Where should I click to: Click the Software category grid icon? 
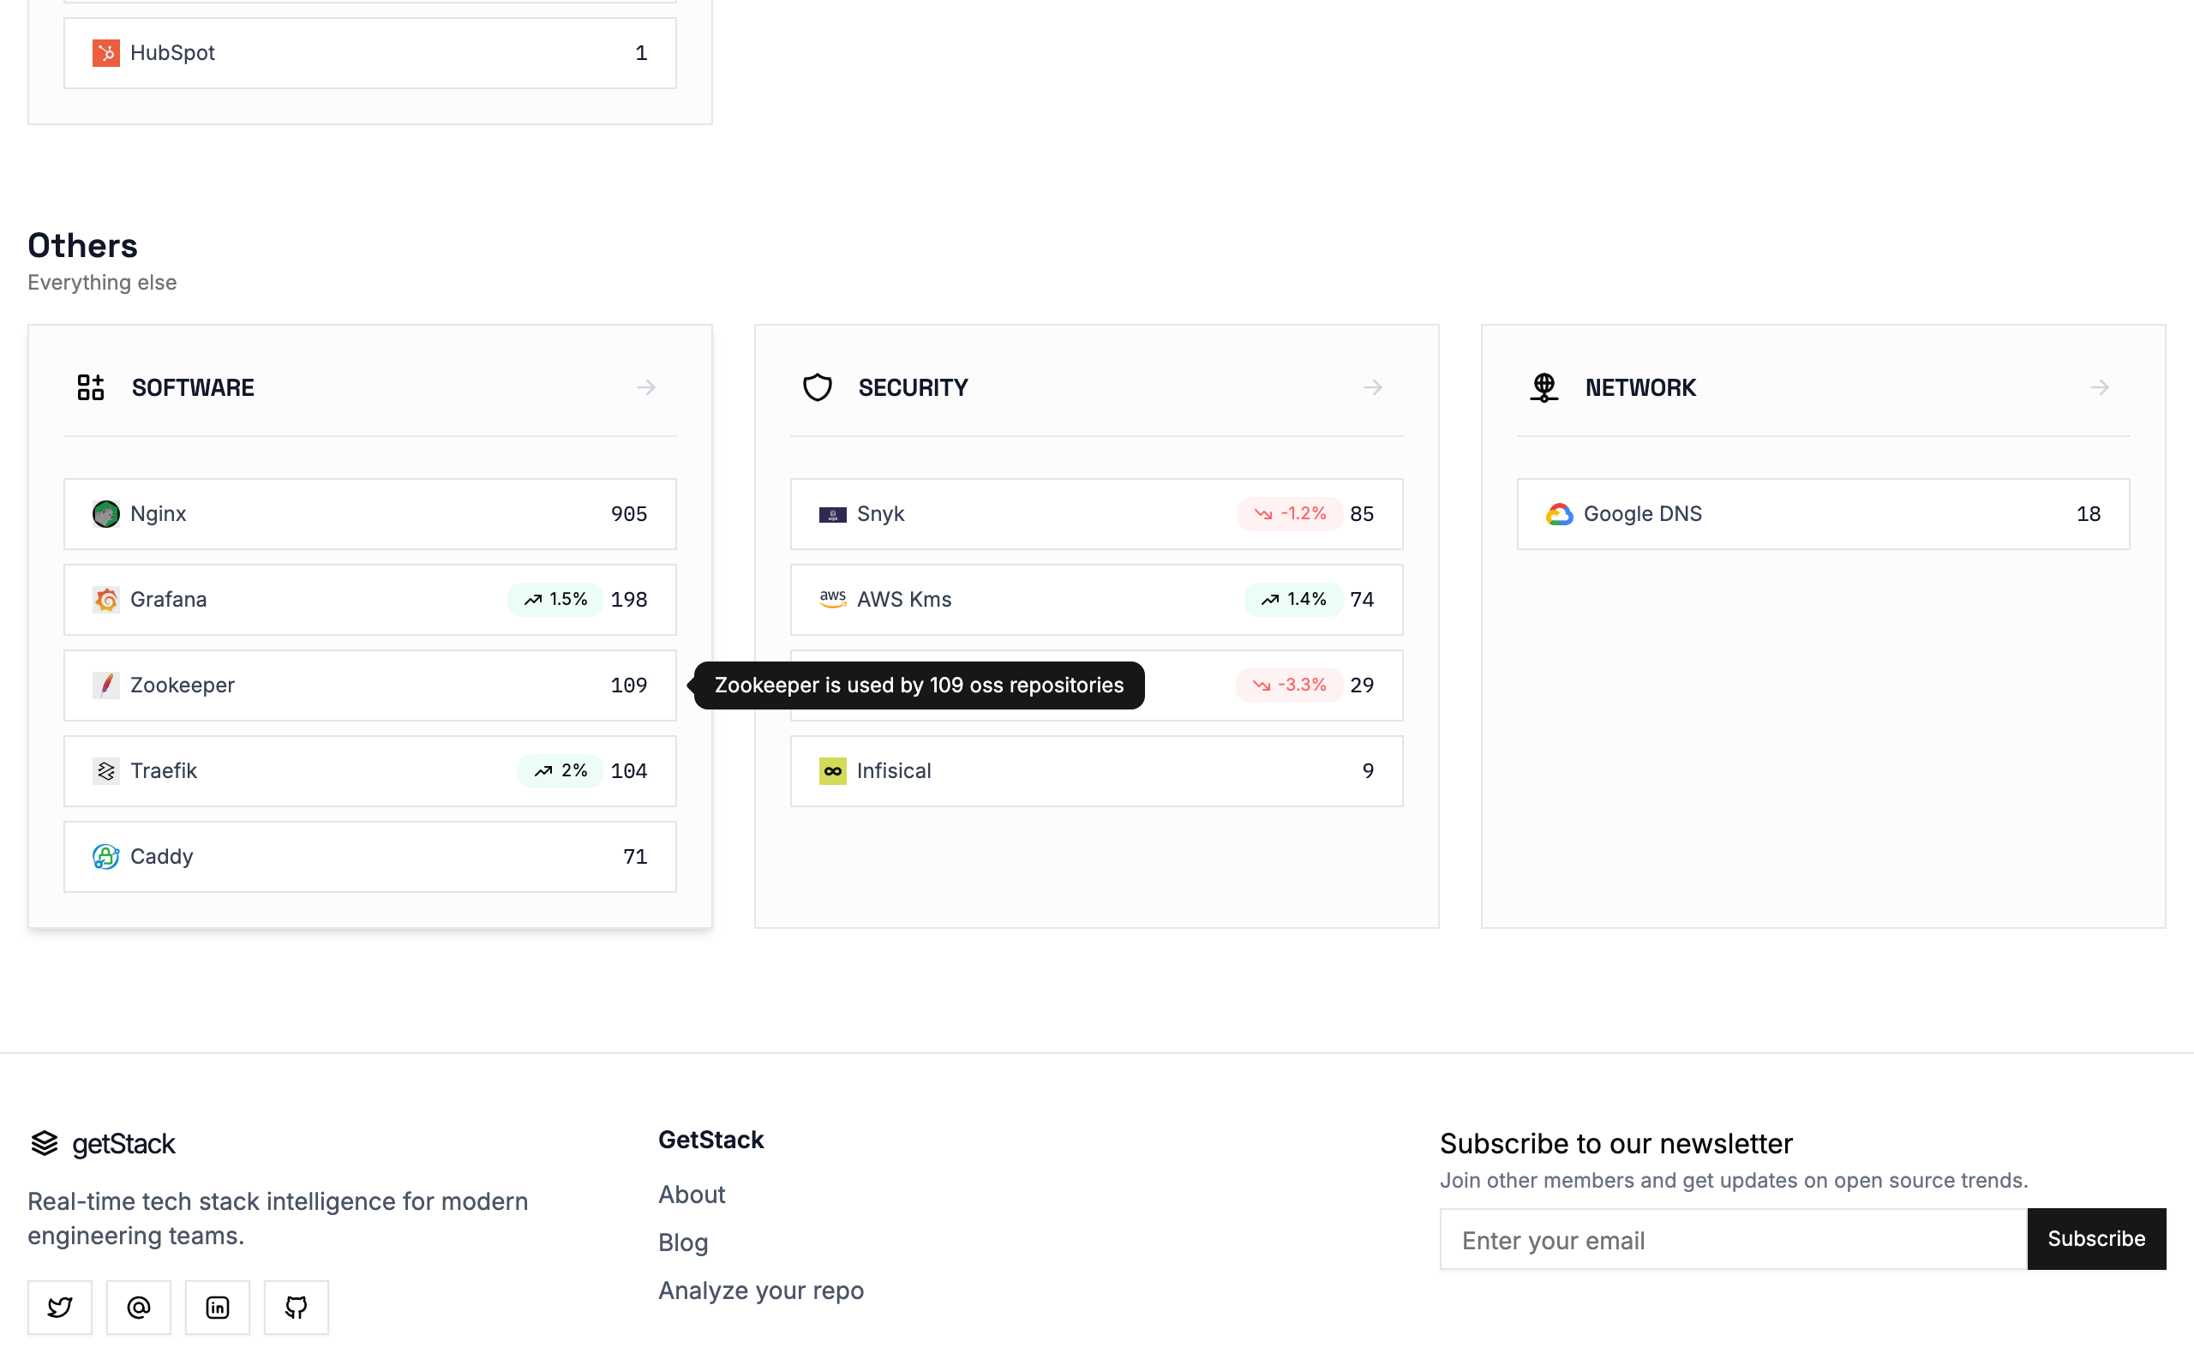[x=91, y=387]
